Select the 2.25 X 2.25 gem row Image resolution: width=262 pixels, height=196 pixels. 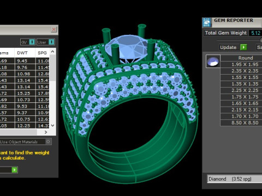pos(245,90)
